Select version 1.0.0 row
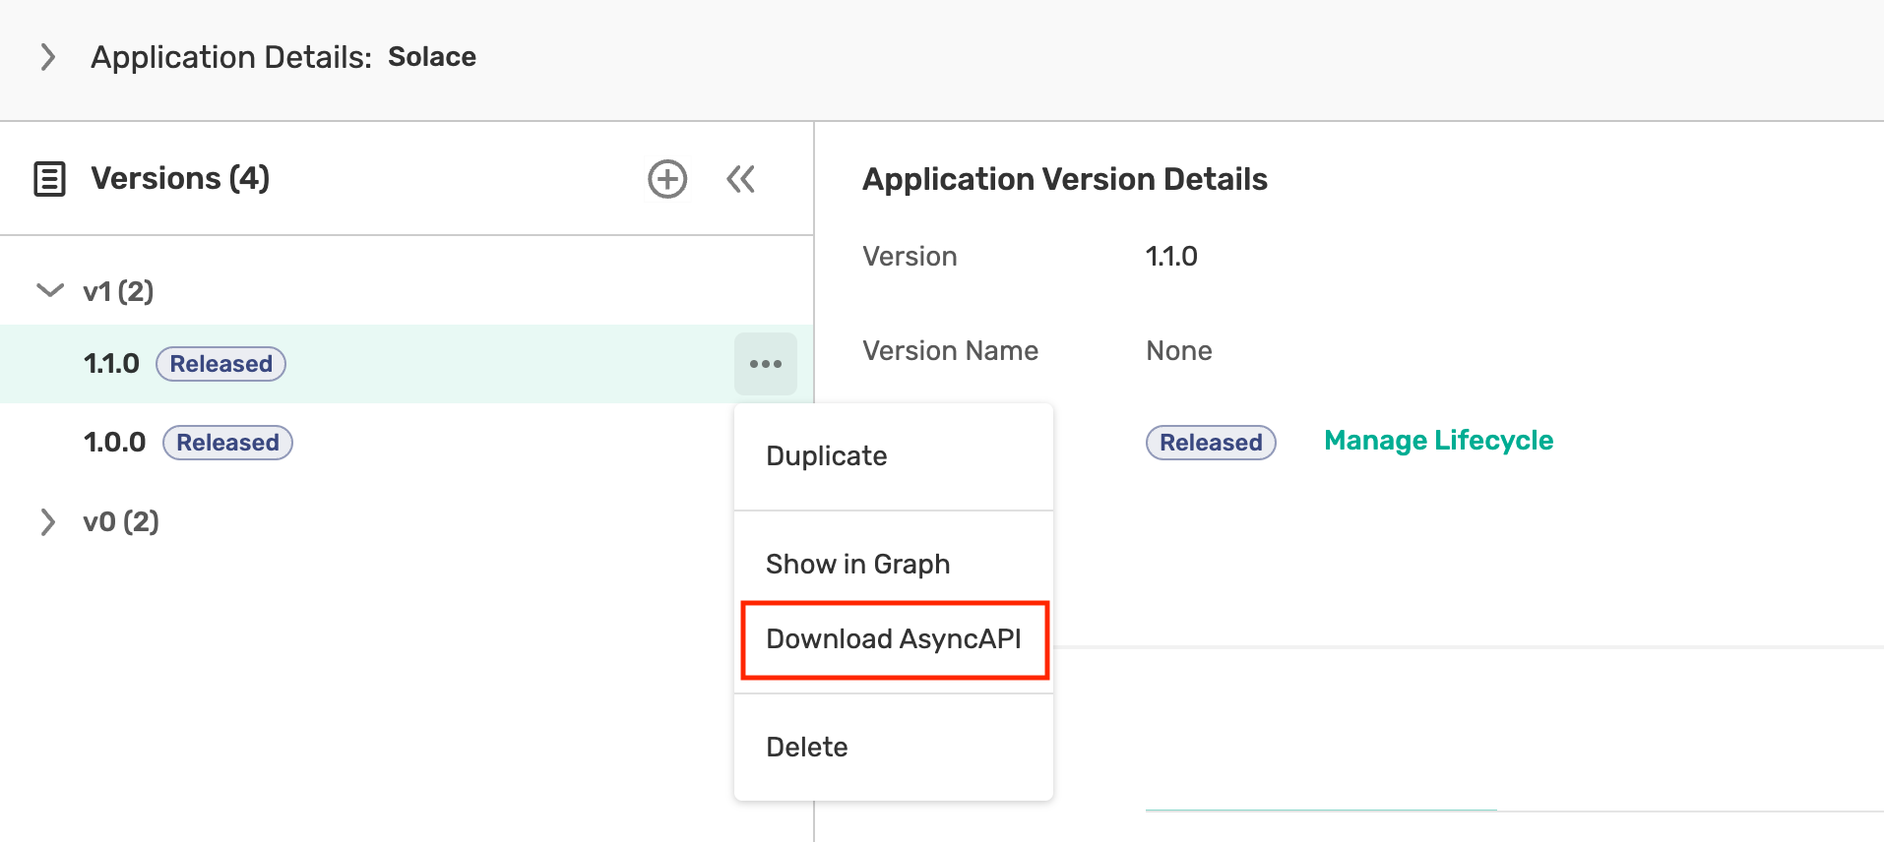 coord(407,443)
